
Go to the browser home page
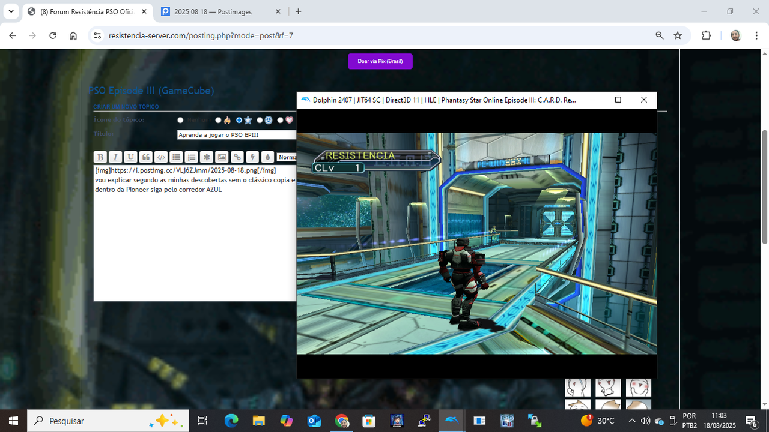73,35
